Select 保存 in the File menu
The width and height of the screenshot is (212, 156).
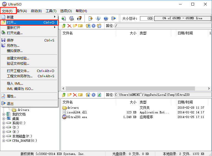coord(29,40)
